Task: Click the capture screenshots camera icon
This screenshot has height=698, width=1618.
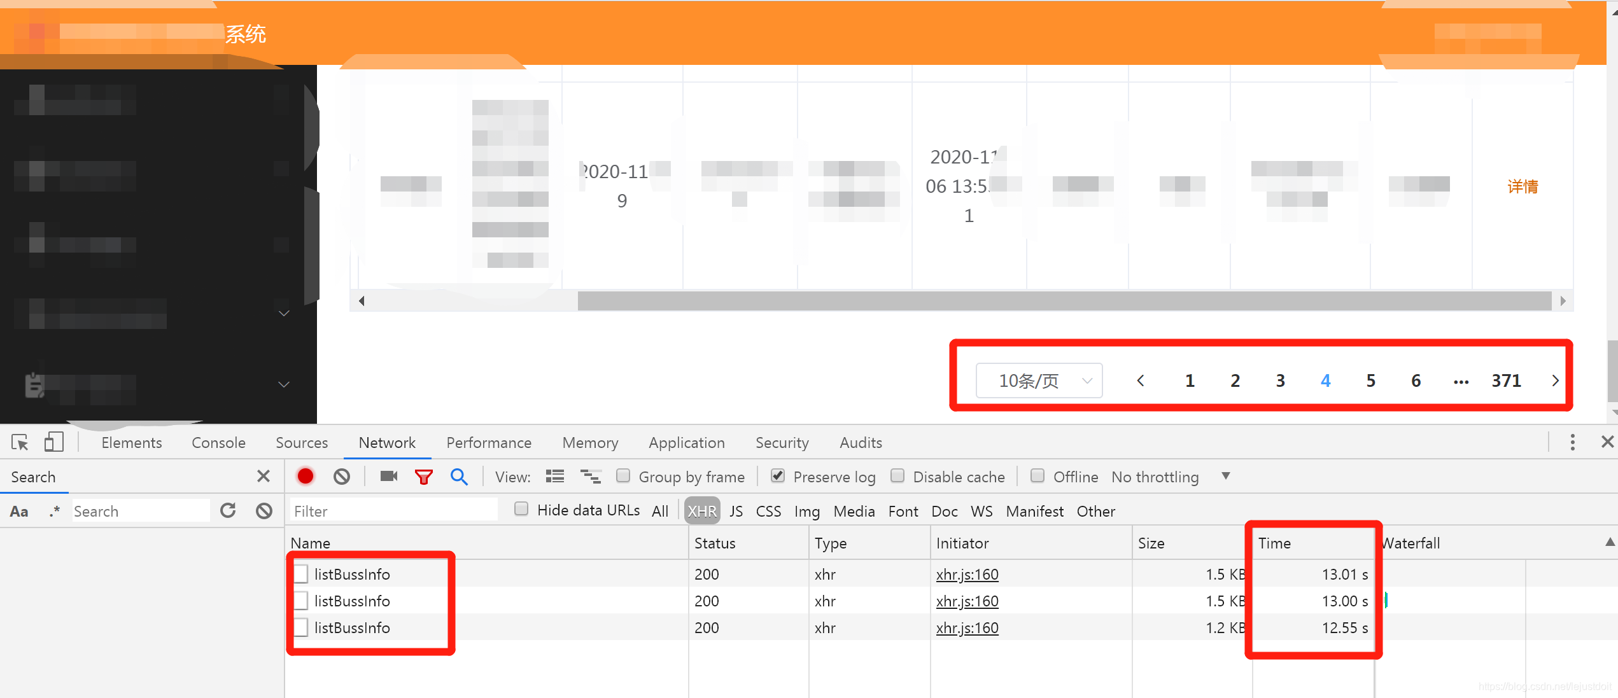Action: coord(388,477)
